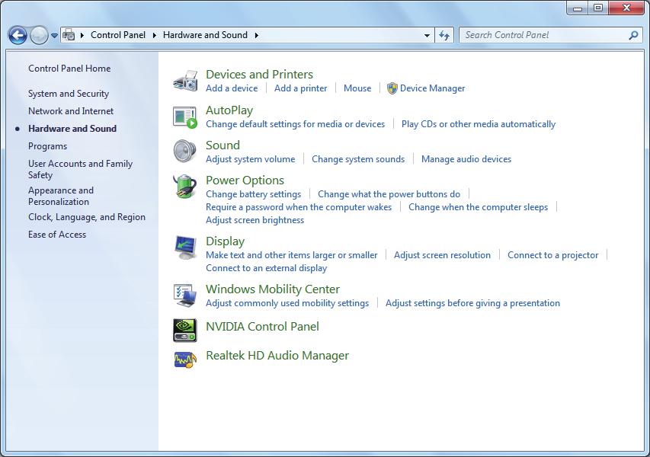
Task: Click Make text and other items larger
Action: [291, 255]
